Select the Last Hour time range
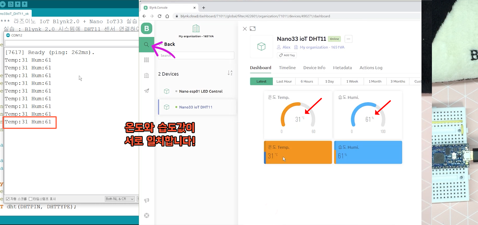The image size is (478, 225). [x=284, y=81]
